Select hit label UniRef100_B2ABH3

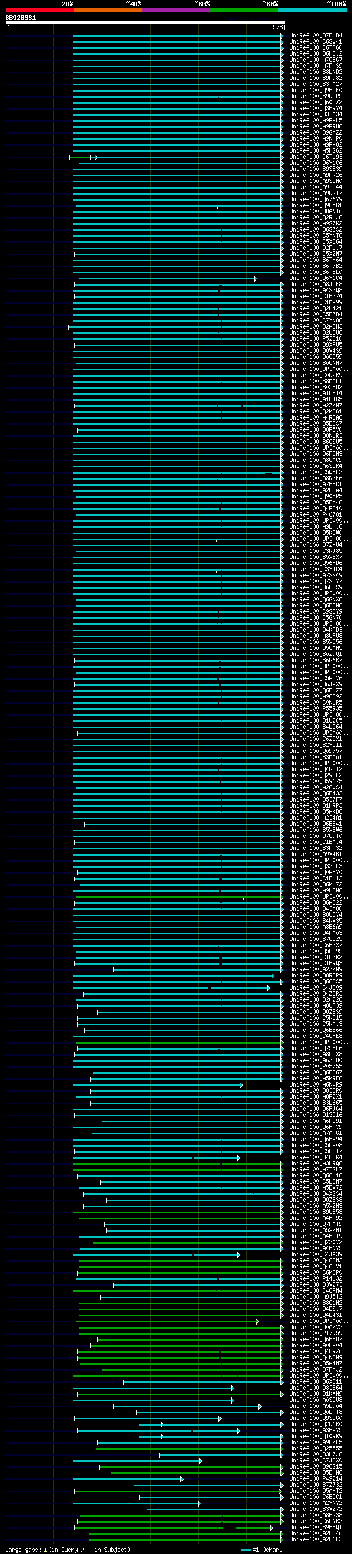pos(315,327)
